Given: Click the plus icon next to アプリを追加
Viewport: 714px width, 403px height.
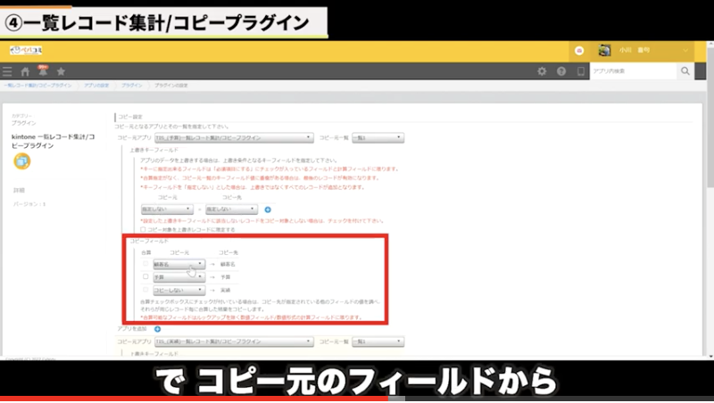Looking at the screenshot, I should (x=158, y=329).
